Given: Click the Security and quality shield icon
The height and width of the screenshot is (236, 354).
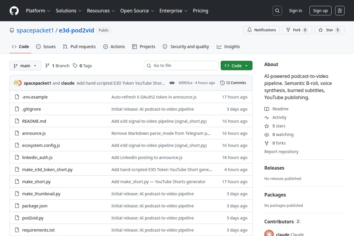Looking at the screenshot, I should point(165,47).
